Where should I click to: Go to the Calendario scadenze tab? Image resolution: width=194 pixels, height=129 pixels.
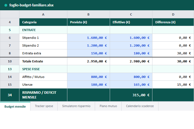(x=140, y=106)
